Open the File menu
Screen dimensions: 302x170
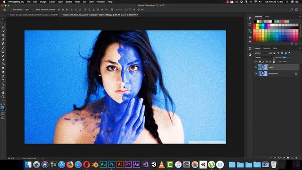[28, 2]
